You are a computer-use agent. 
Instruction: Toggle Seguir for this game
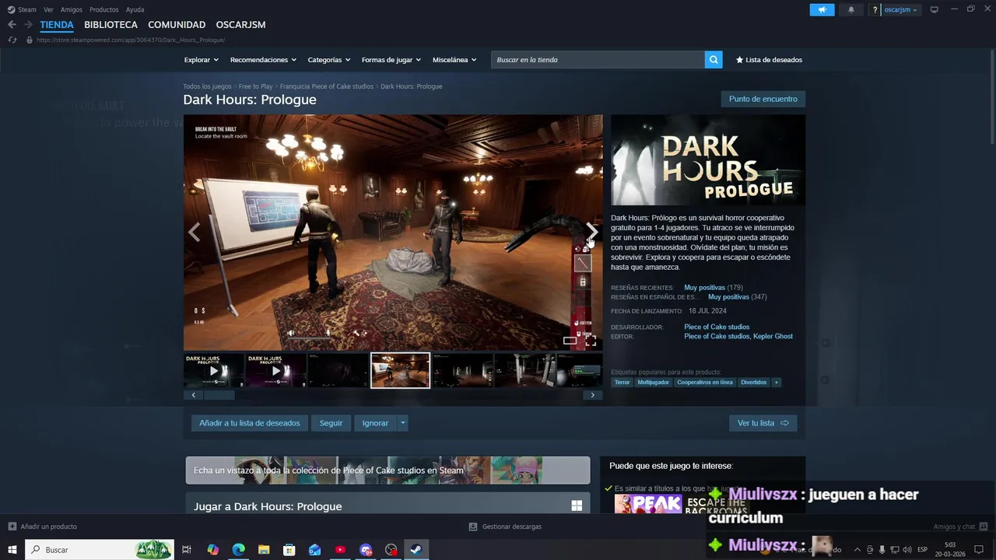pyautogui.click(x=331, y=423)
